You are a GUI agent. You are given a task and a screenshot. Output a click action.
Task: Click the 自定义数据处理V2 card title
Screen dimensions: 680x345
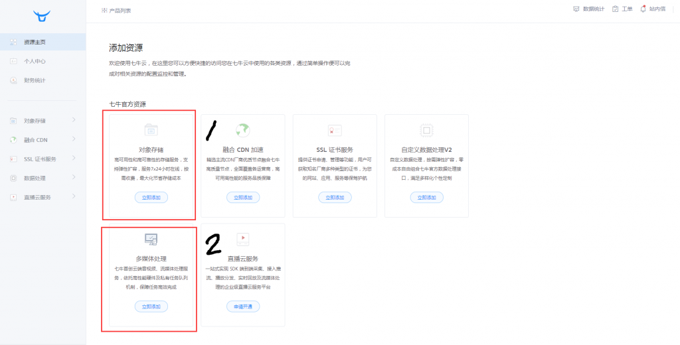[427, 150]
